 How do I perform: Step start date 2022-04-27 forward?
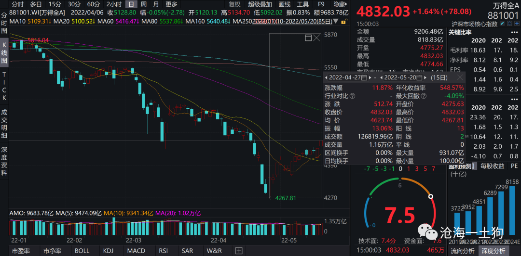370,78
